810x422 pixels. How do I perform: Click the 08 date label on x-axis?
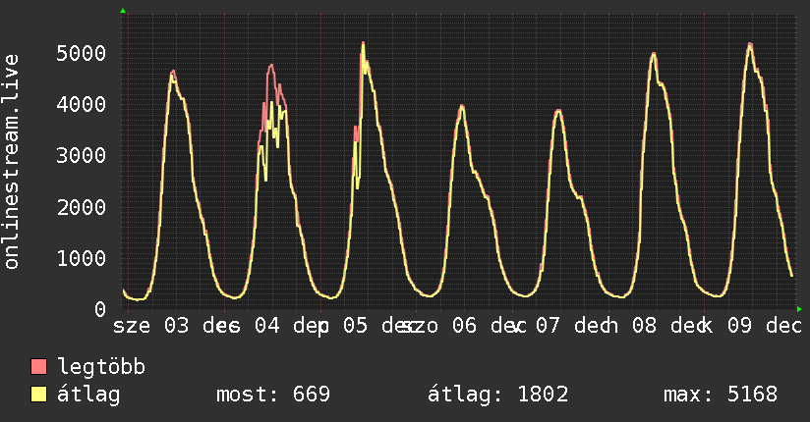click(644, 326)
